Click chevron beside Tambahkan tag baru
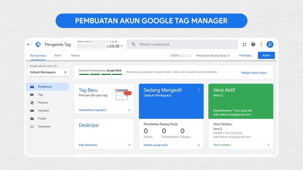This screenshot has width=303, height=170. point(129,110)
